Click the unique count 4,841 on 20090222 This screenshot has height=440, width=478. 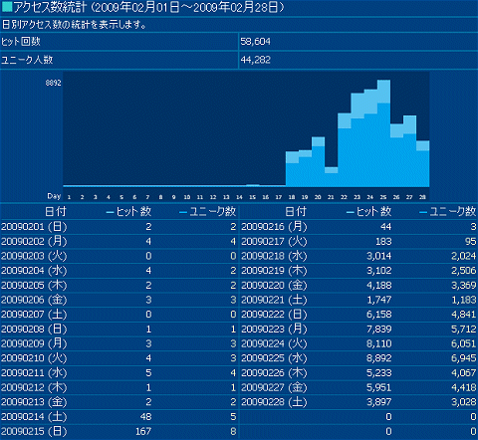[x=464, y=315]
